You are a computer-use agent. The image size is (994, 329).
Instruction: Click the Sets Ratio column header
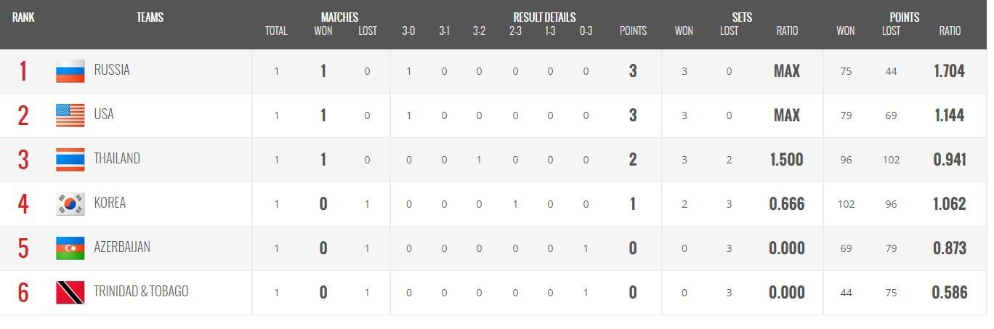(x=787, y=31)
